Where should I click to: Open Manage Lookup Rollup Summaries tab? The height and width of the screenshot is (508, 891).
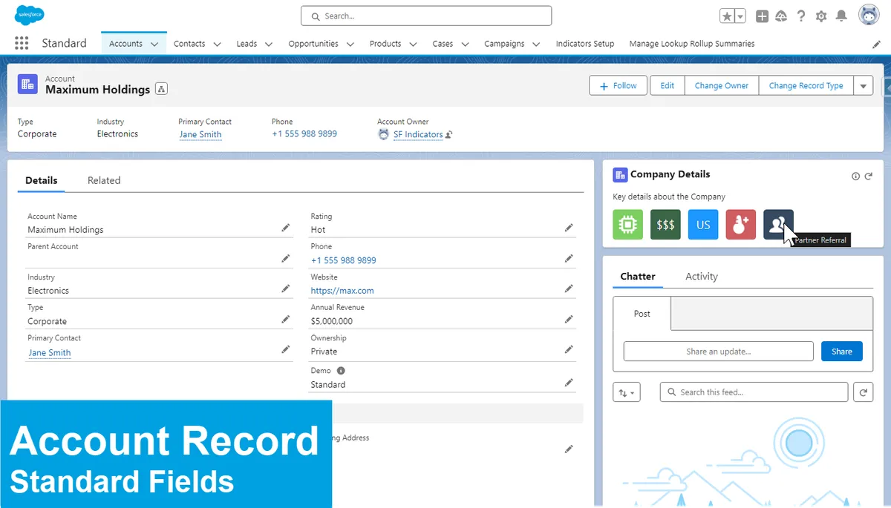692,44
